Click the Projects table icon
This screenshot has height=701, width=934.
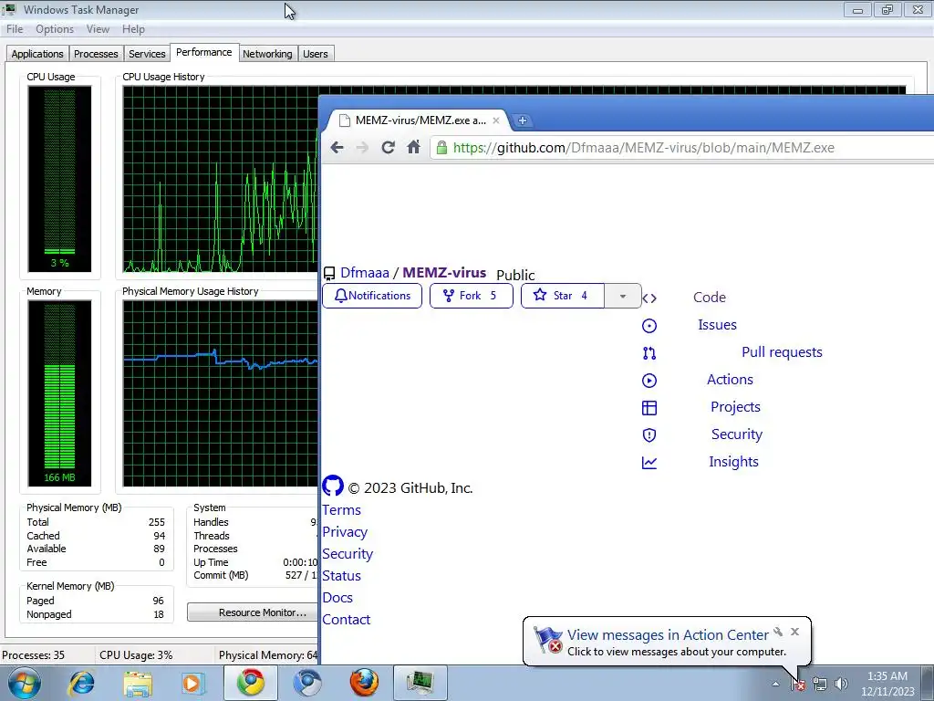tap(649, 408)
